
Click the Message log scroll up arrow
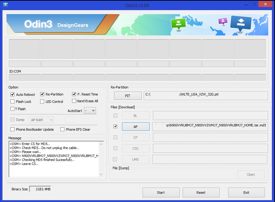(x=101, y=144)
